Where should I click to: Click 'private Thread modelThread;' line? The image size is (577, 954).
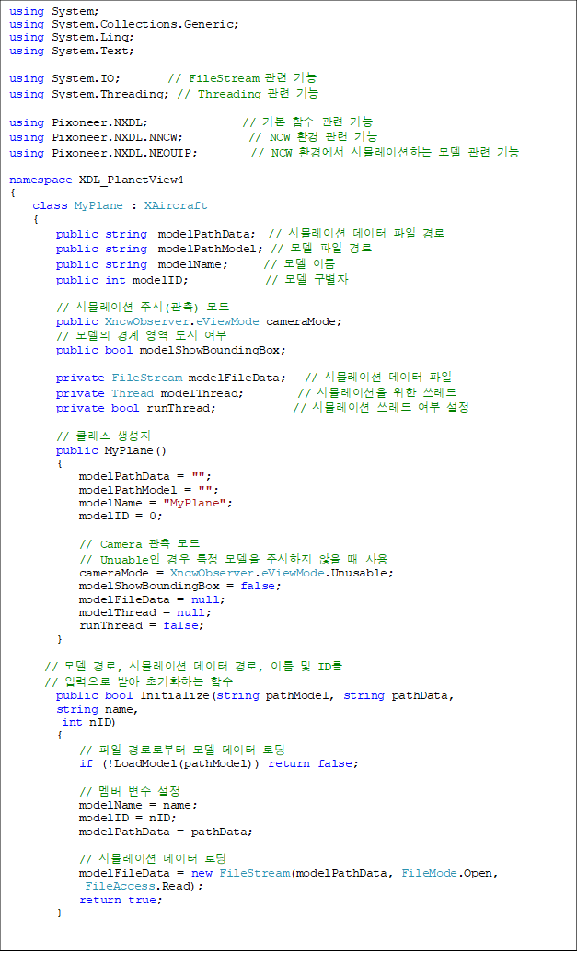150,393
